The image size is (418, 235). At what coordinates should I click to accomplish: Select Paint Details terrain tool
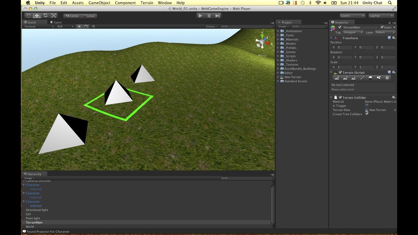(x=379, y=78)
